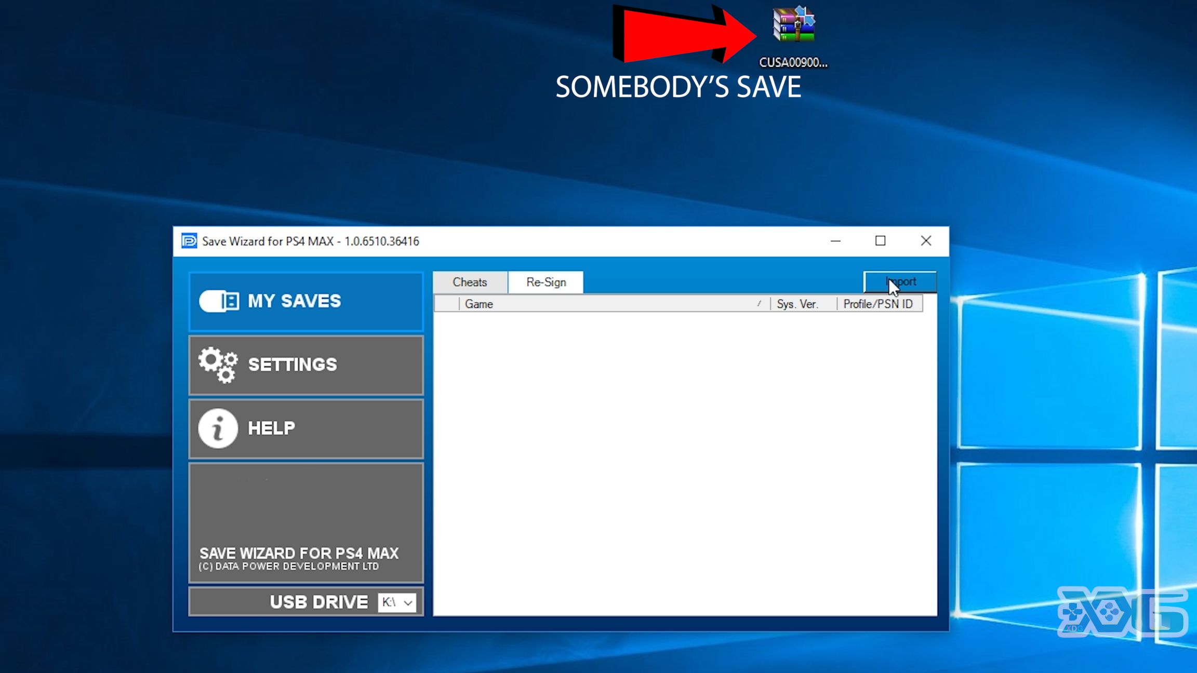This screenshot has height=673, width=1197.
Task: Open the My Saves section
Action: click(306, 301)
